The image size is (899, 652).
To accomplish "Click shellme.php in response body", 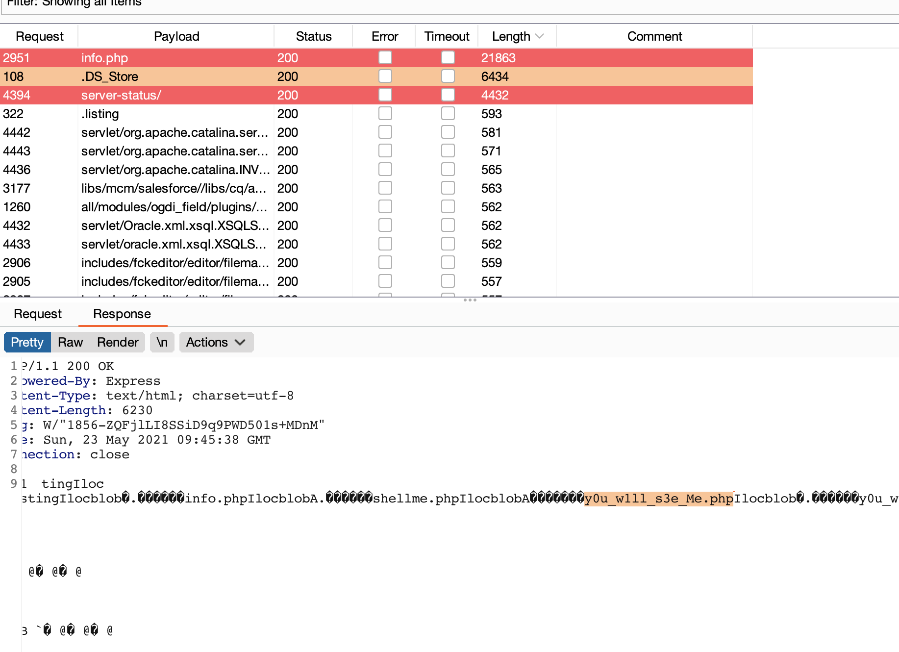I will pos(416,499).
